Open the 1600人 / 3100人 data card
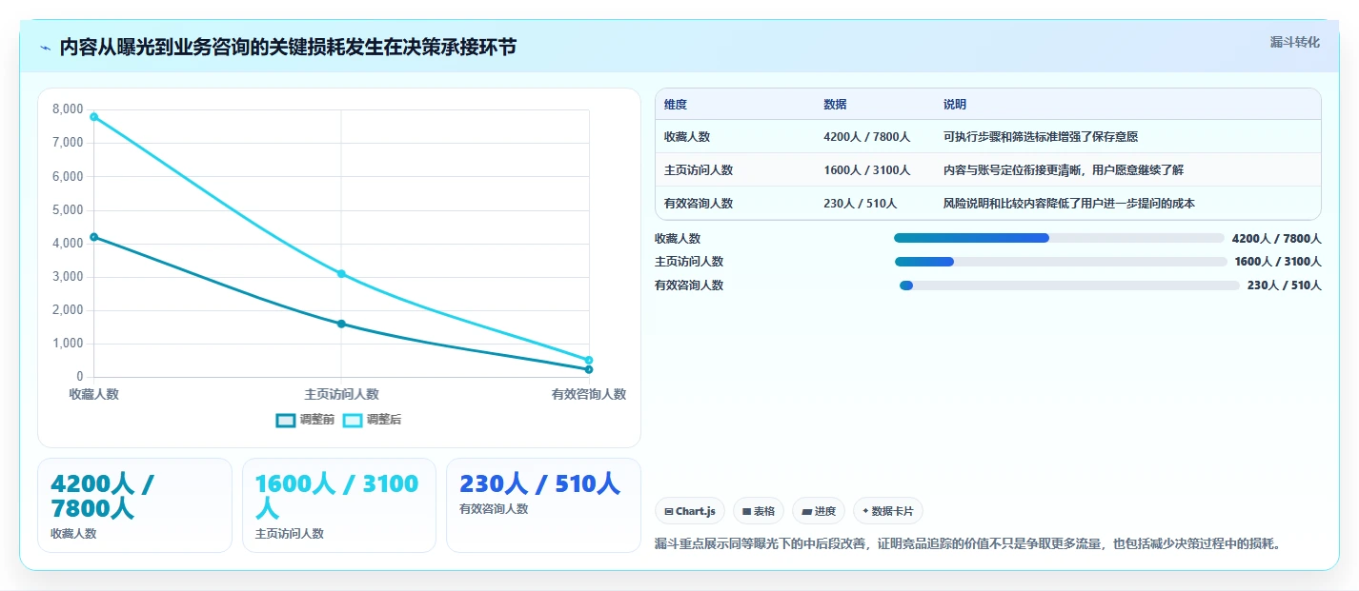The height and width of the screenshot is (591, 1359). click(x=339, y=505)
